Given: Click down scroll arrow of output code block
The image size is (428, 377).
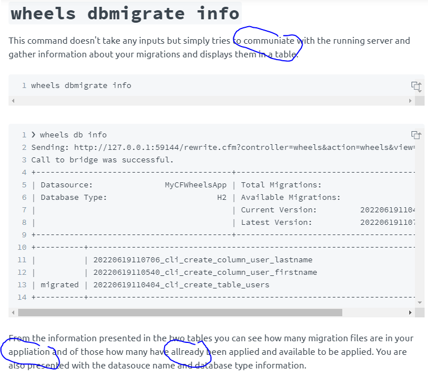Looking at the screenshot, I should tap(419, 303).
